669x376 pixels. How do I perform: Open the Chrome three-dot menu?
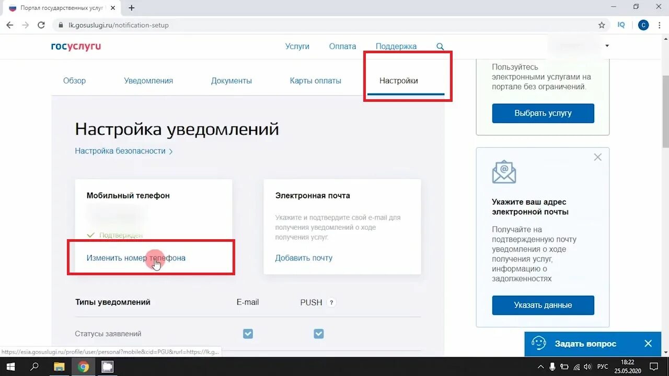click(660, 25)
